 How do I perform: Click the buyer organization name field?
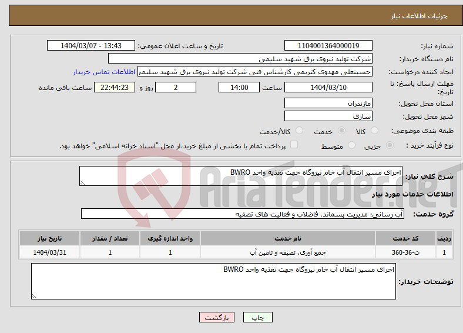pos(240,59)
